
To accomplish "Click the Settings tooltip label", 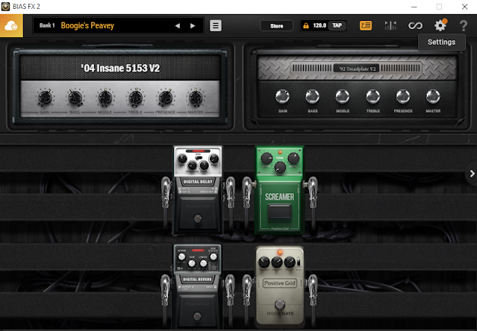I will click(x=441, y=42).
